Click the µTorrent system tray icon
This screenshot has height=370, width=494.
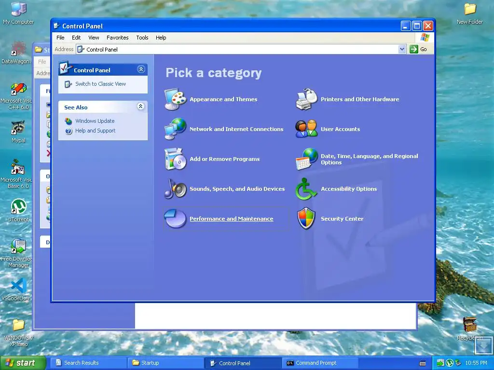(x=450, y=363)
